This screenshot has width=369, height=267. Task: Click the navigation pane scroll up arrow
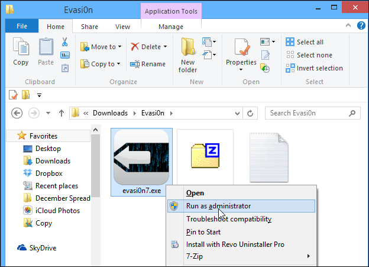pyautogui.click(x=95, y=130)
